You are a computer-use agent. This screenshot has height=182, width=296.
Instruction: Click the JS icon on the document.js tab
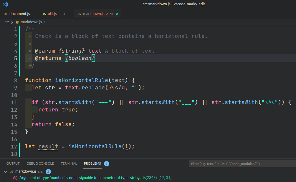point(6,14)
